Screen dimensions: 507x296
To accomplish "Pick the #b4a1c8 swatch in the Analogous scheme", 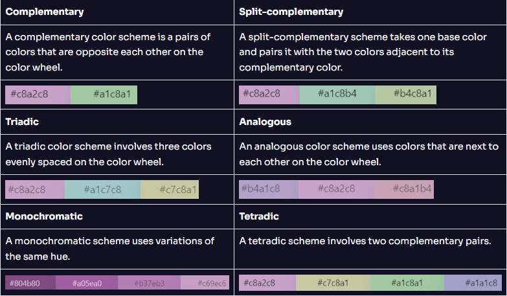I will click(269, 189).
